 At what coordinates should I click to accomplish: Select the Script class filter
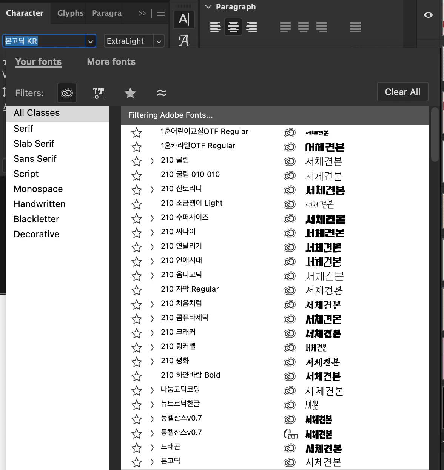pyautogui.click(x=26, y=174)
